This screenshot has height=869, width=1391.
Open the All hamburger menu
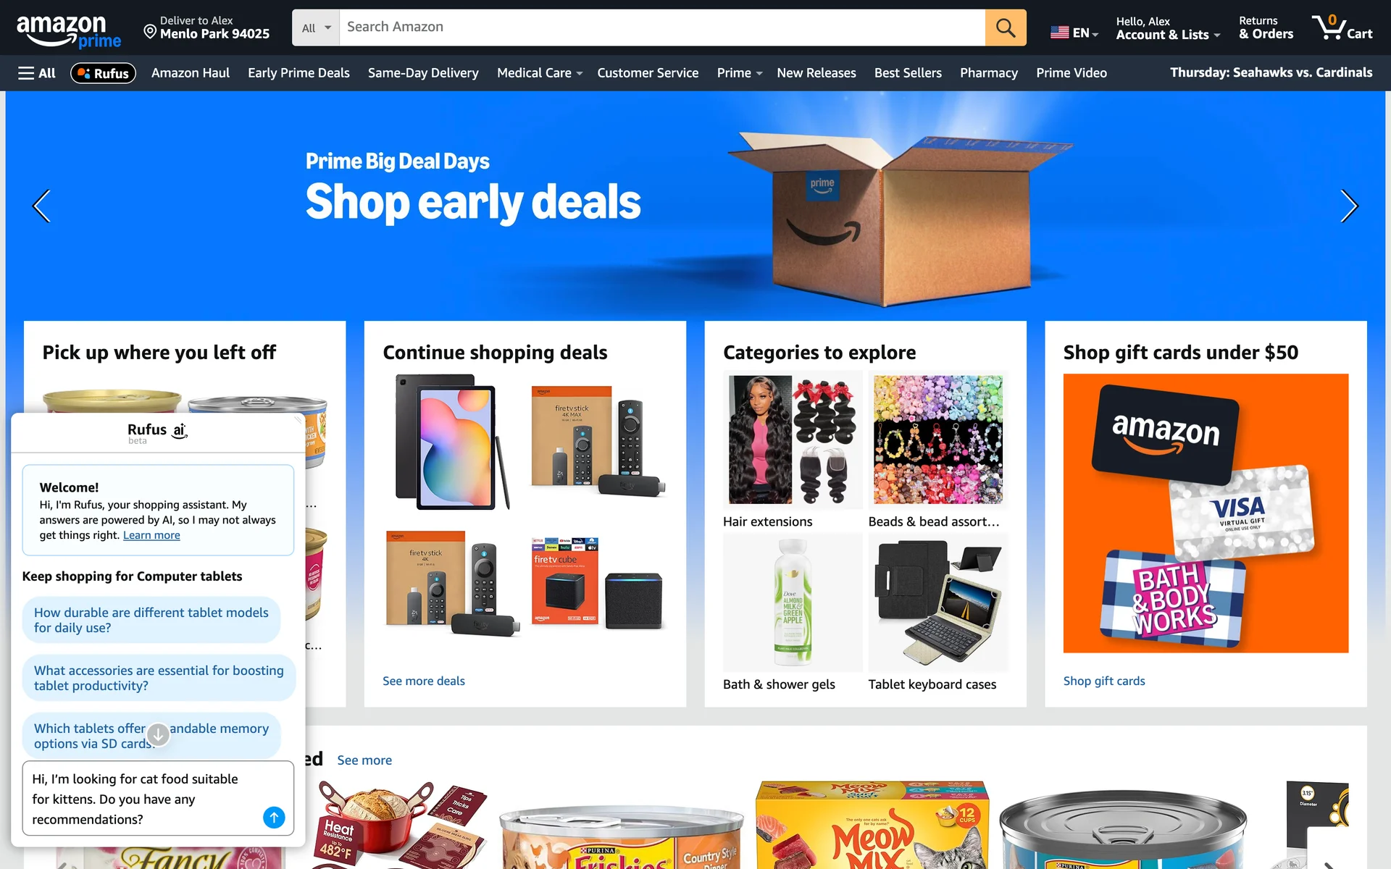(36, 73)
